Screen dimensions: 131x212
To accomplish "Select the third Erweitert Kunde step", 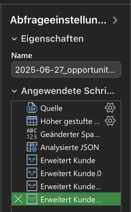I will click(x=66, y=186).
